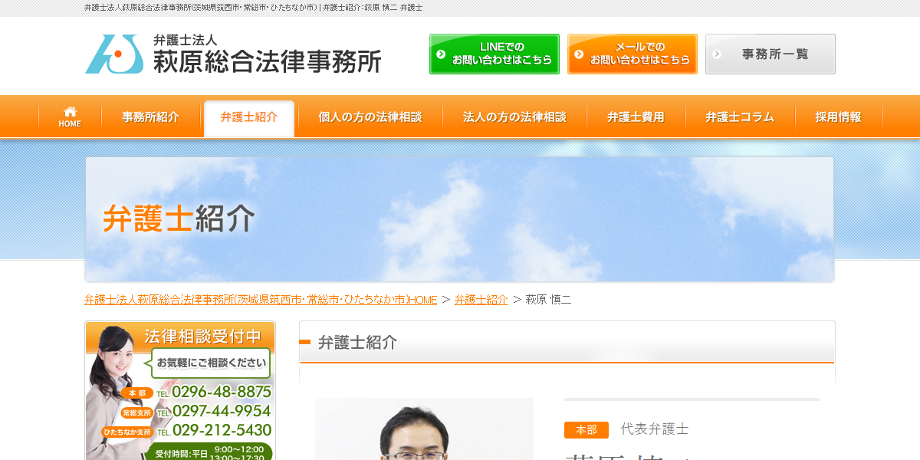Select the 弁護士紹介 navigation tab
This screenshot has height=460, width=920.
(249, 117)
